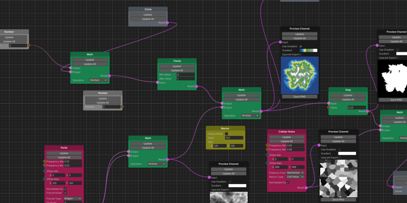Click the Seed field in the Master node

coord(234,138)
